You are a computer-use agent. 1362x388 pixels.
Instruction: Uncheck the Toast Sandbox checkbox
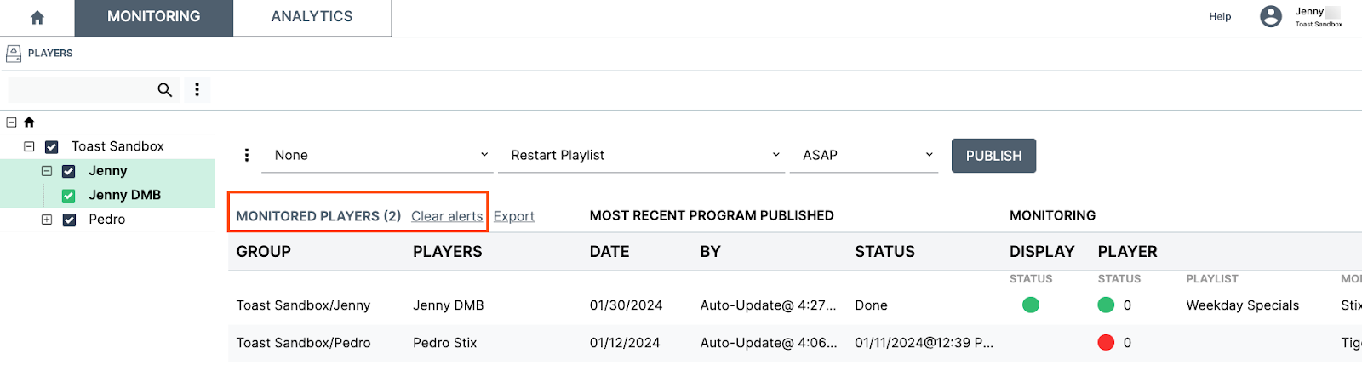pyautogui.click(x=52, y=147)
